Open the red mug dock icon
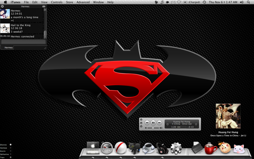Screen dimensions: 254x159 point(210,148)
